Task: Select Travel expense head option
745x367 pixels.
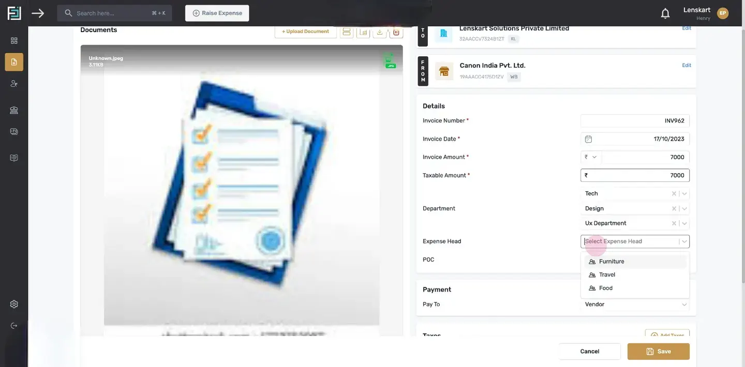Action: point(635,275)
